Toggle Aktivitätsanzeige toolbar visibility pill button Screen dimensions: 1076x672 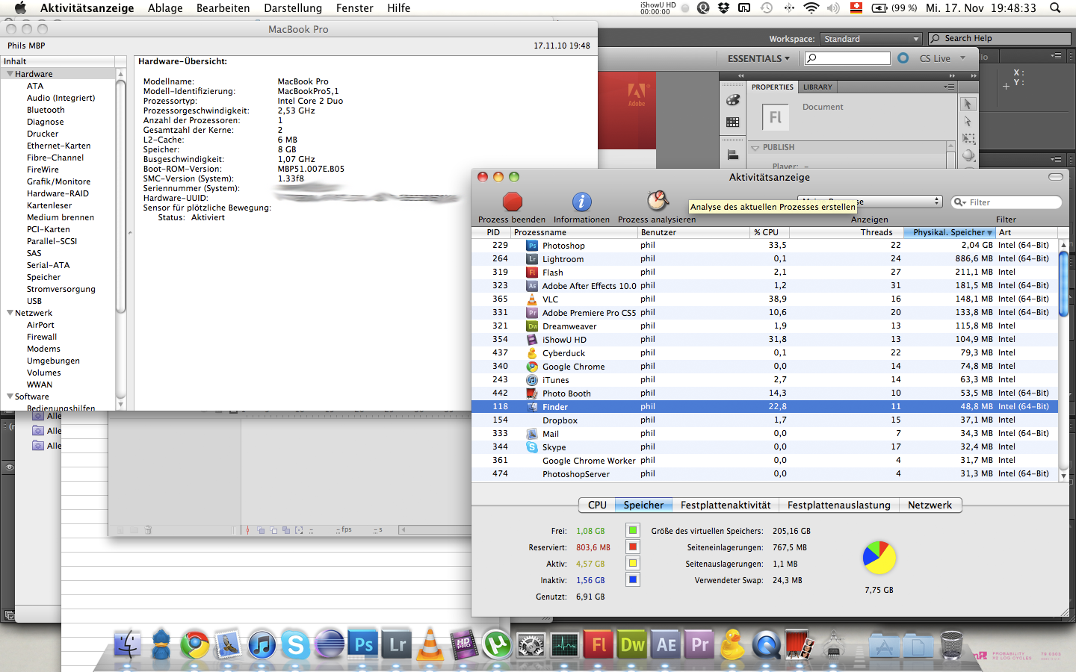pos(1056,177)
